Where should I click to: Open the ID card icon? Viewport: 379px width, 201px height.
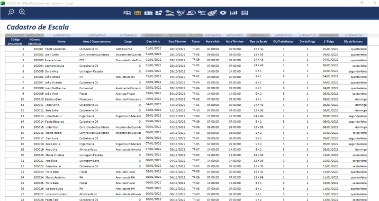point(148,12)
